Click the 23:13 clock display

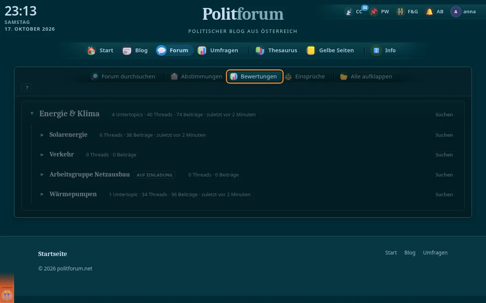pos(21,11)
